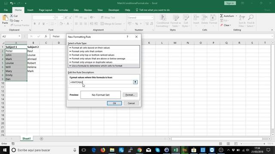The image size is (275, 154).
Task: Click Undo arrow in quick access toolbar
Action: coord(12,3)
